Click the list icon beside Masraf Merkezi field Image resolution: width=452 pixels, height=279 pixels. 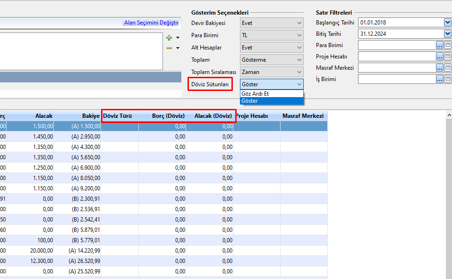click(448, 68)
